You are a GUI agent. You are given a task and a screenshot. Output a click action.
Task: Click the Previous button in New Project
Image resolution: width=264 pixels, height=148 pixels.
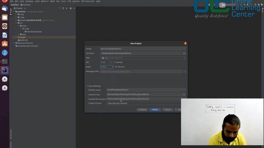tap(142, 110)
